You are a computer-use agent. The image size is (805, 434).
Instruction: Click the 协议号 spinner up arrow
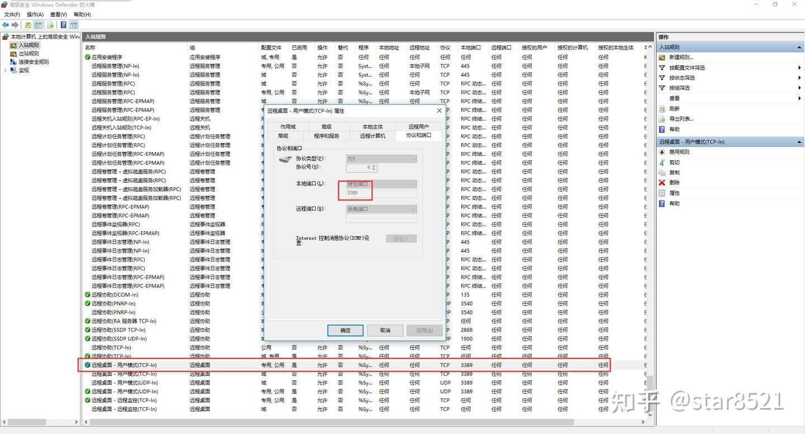click(374, 166)
